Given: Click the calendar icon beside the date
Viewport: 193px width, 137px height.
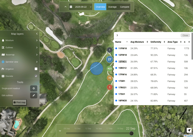Looking at the screenshot, I should (71, 7).
